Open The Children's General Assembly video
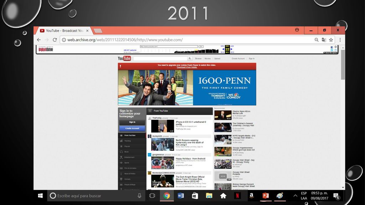365x205 pixels. coord(243,125)
